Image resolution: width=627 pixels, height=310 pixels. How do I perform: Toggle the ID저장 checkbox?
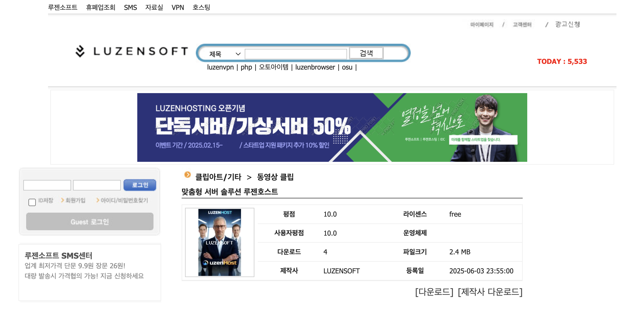tap(32, 202)
